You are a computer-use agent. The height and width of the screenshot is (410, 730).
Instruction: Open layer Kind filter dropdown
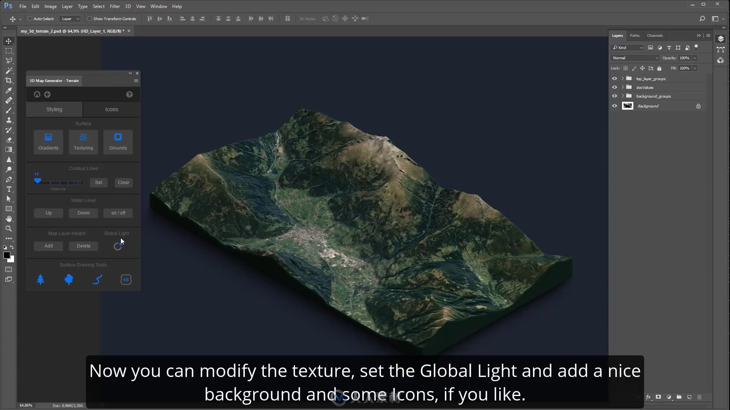coord(627,48)
